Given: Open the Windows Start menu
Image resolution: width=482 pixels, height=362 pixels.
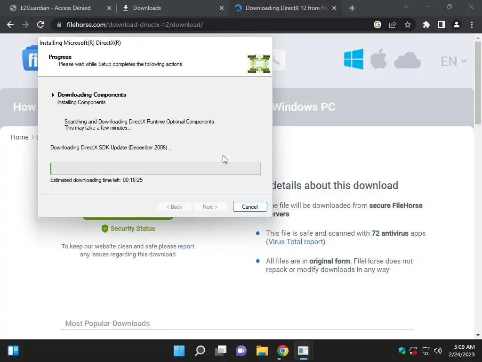Looking at the screenshot, I should [179, 351].
